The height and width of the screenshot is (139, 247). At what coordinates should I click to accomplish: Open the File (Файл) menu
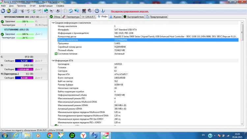(3, 6)
